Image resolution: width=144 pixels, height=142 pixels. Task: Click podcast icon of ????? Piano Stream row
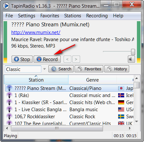(x=9, y=88)
